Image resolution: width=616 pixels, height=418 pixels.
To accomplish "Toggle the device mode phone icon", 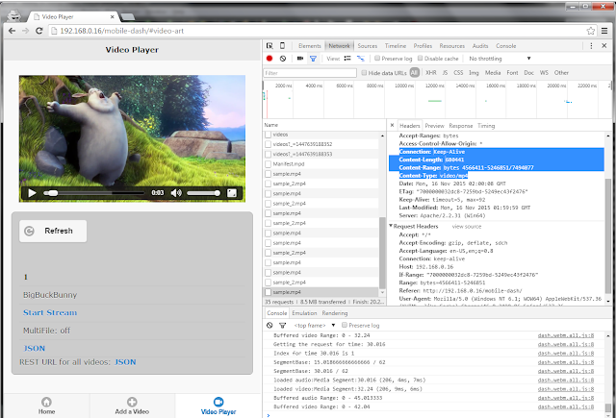I will pos(282,46).
